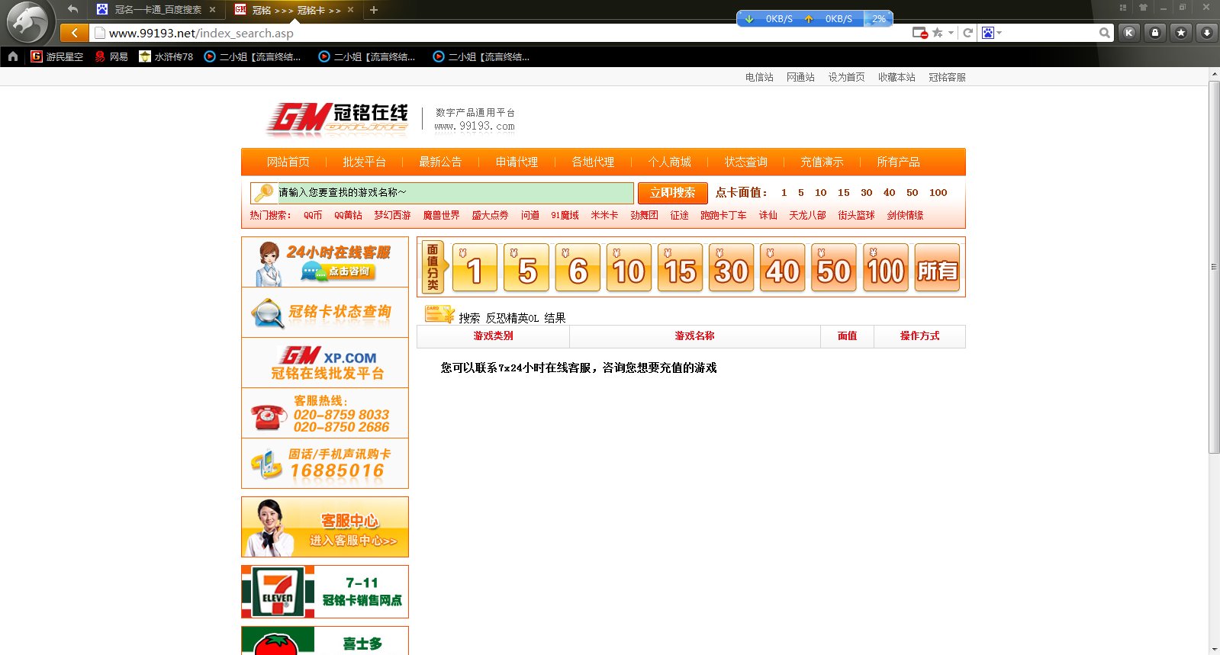Screen dimensions: 1220x655
Task: Click the 设为首页 top link
Action: point(847,77)
